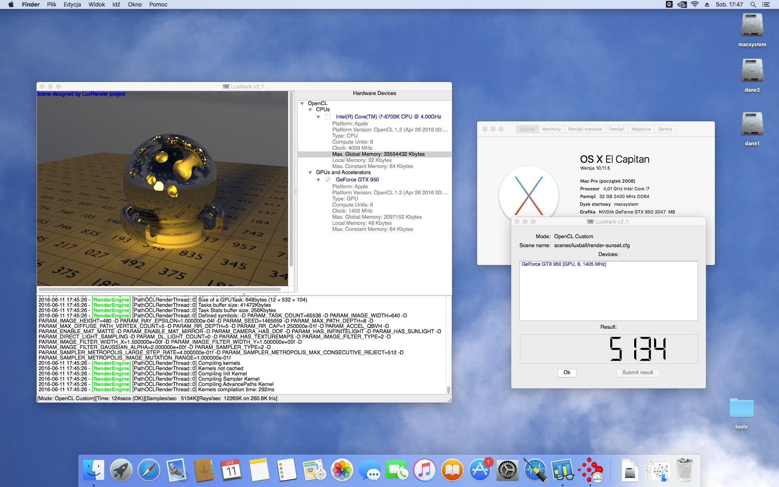Collapse the CPUs device group

click(x=310, y=110)
